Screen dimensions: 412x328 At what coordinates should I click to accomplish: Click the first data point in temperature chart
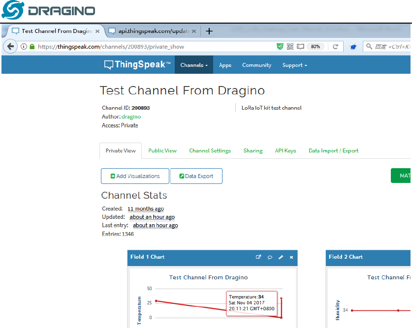156,301
